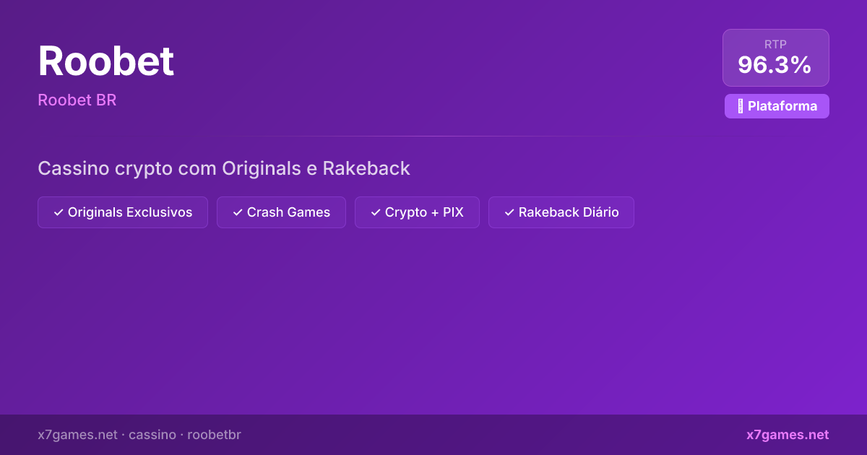The width and height of the screenshot is (867, 455).
Task: Click the Plataforma badge
Action: [777, 106]
